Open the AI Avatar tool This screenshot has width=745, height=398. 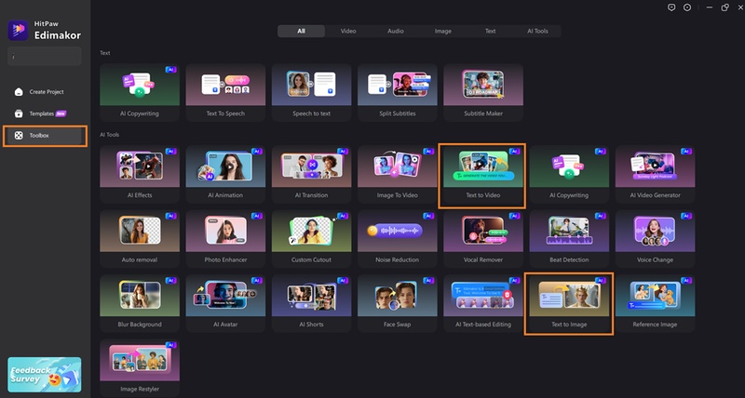pos(225,303)
